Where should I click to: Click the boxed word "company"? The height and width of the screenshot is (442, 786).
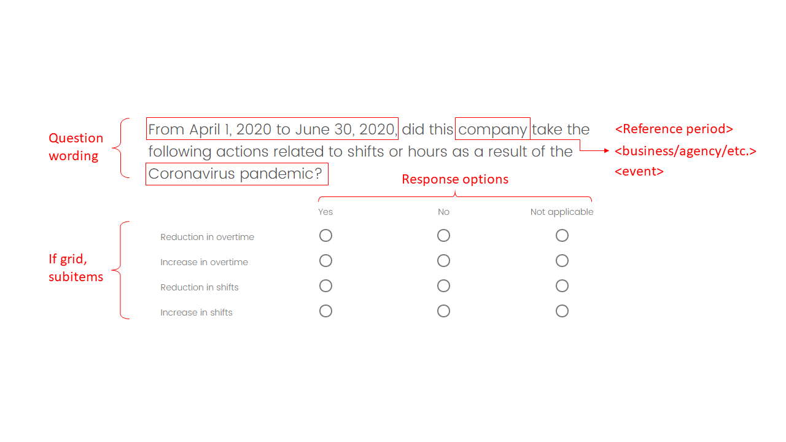(x=492, y=129)
